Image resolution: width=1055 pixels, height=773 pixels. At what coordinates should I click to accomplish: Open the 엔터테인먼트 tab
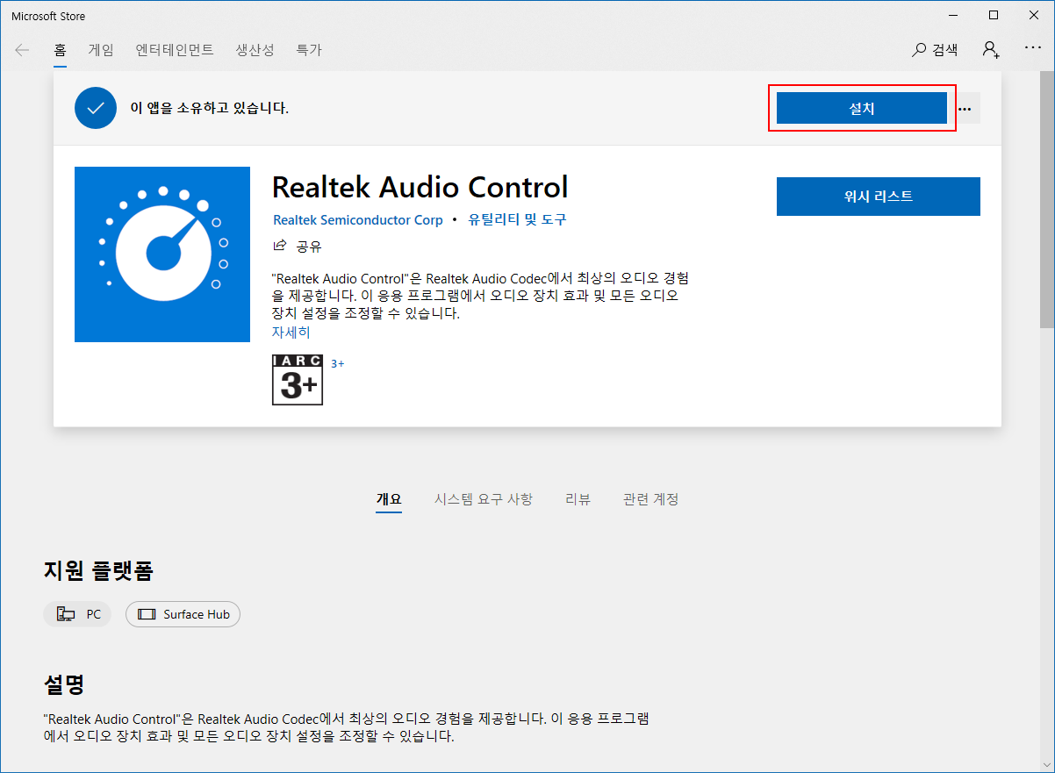(x=175, y=50)
